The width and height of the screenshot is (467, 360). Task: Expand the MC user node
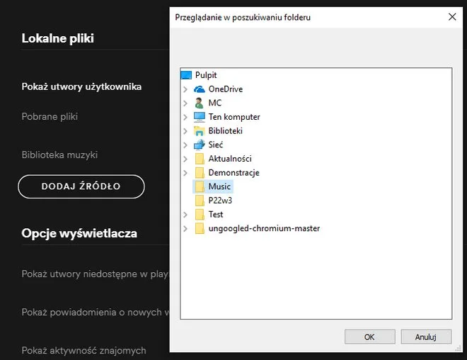[185, 103]
